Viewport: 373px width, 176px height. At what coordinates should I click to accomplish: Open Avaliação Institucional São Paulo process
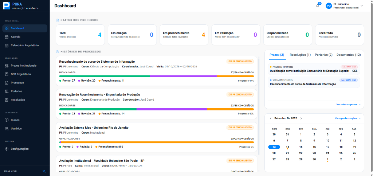(157, 164)
